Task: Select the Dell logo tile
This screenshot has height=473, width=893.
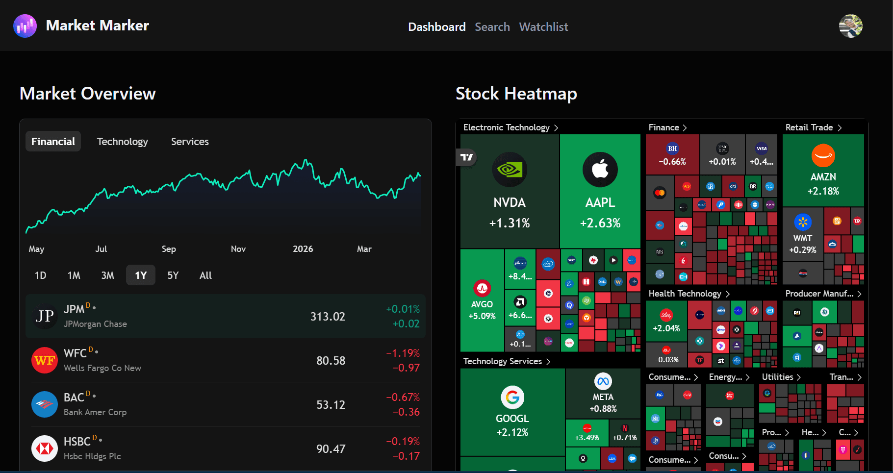Action: click(x=602, y=282)
